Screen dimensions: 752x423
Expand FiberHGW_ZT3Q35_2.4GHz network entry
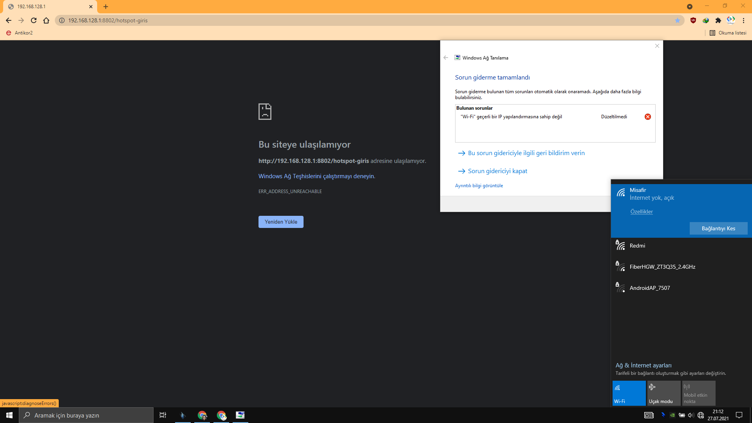pyautogui.click(x=662, y=267)
